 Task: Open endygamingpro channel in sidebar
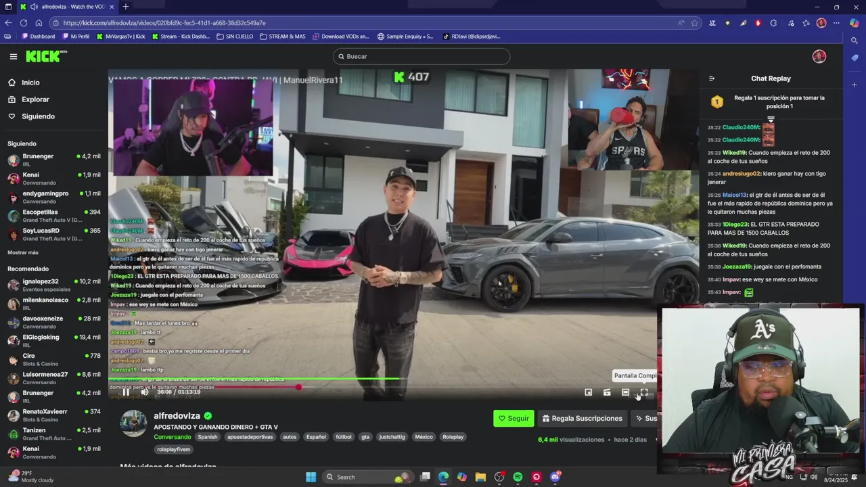pos(54,197)
